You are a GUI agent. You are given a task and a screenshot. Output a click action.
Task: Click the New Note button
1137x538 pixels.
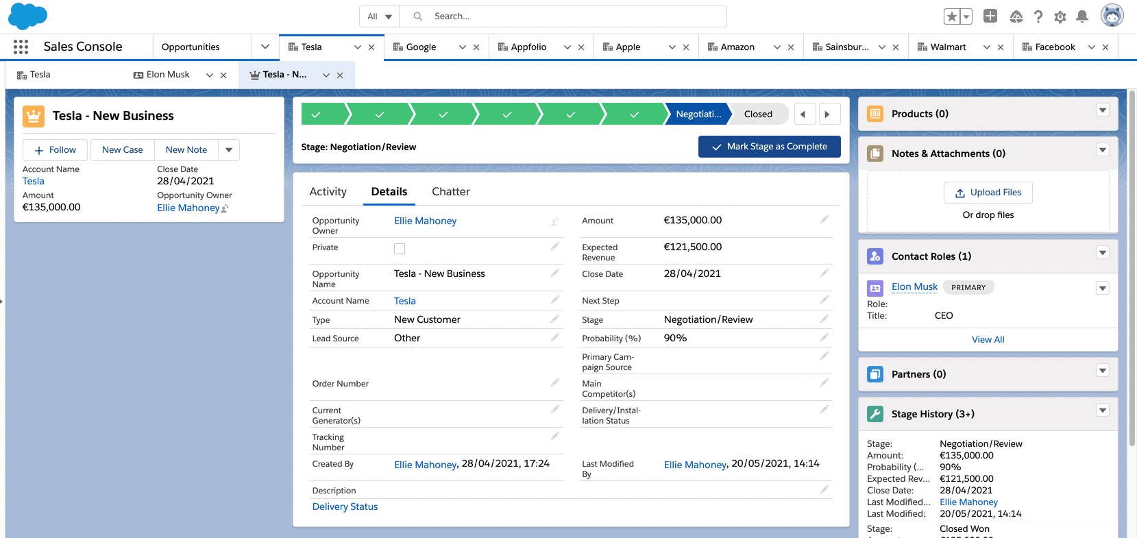click(186, 150)
